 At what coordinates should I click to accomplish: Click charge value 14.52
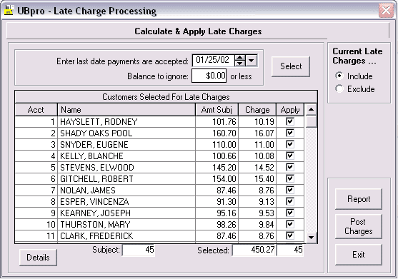pos(257,167)
